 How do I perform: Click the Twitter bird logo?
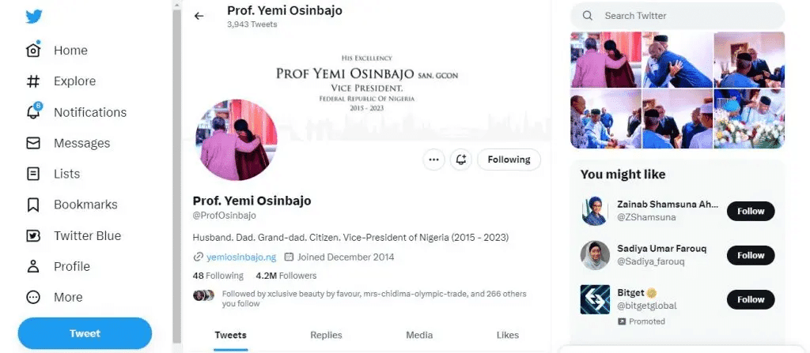pos(33,17)
